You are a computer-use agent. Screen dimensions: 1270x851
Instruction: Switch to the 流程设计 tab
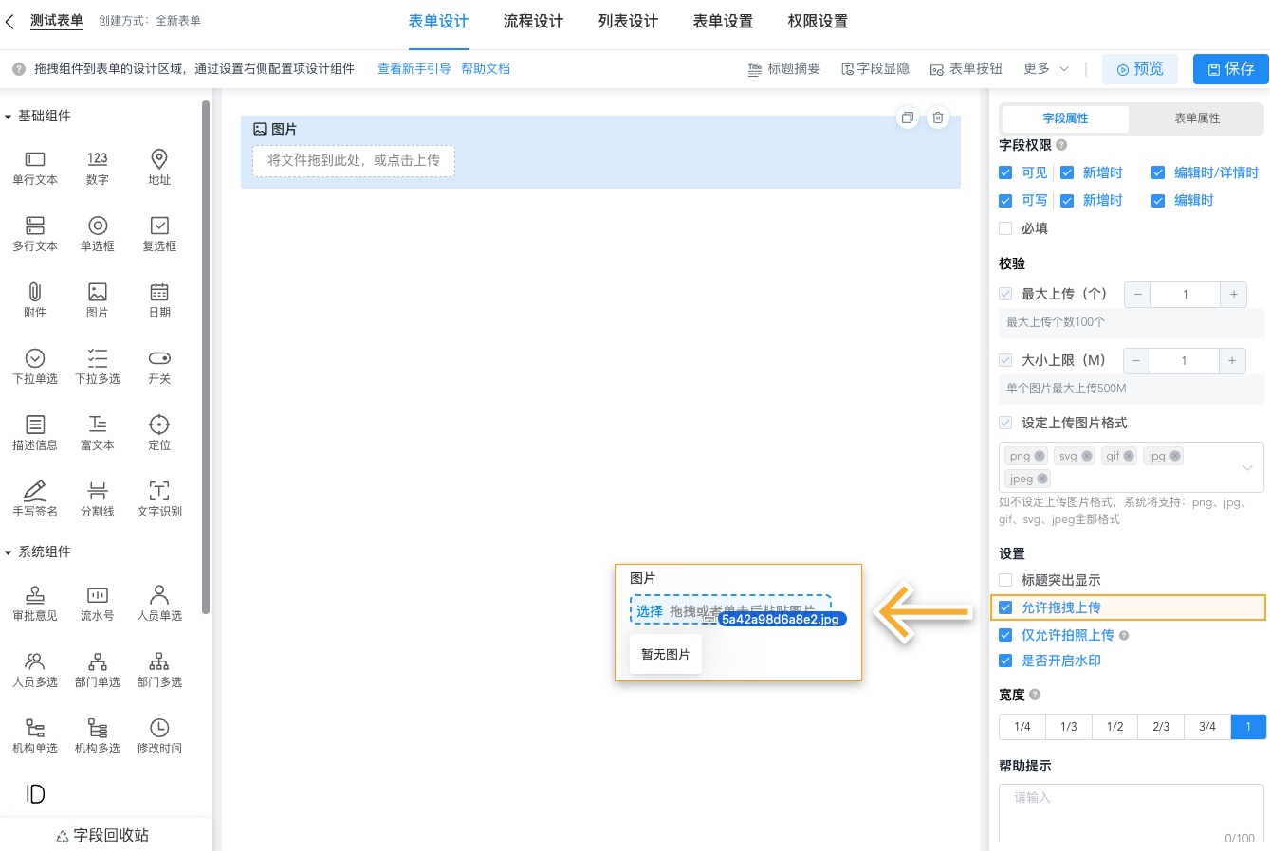532,22
